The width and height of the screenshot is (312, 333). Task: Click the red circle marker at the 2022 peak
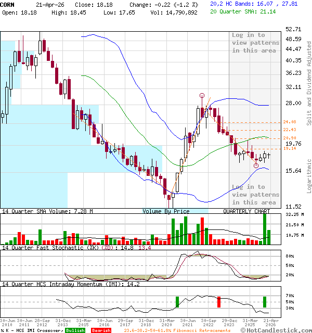tap(202, 96)
